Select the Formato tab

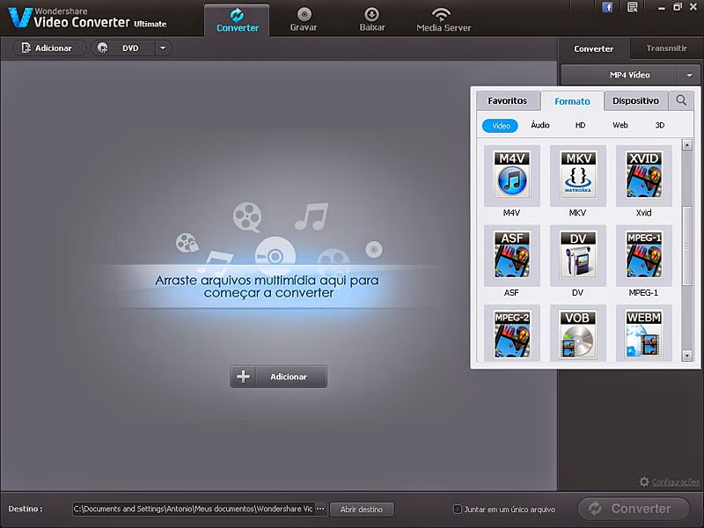(572, 101)
